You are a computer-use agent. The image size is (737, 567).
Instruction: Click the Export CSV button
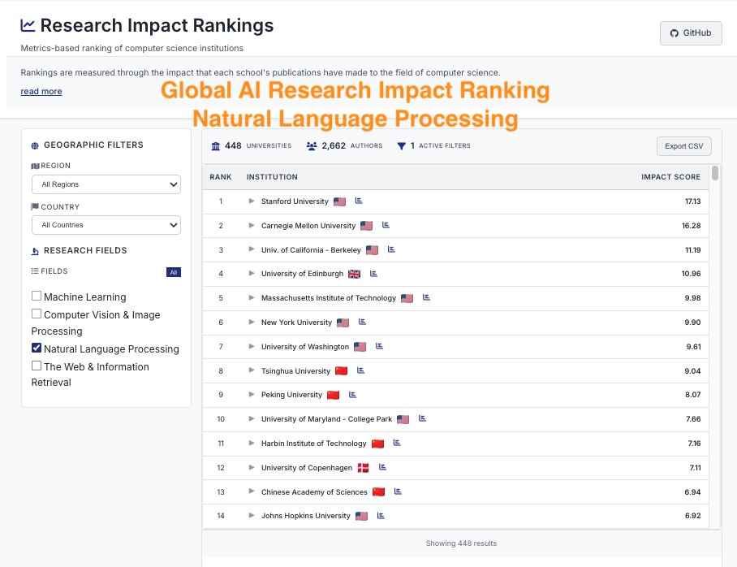[x=684, y=146]
